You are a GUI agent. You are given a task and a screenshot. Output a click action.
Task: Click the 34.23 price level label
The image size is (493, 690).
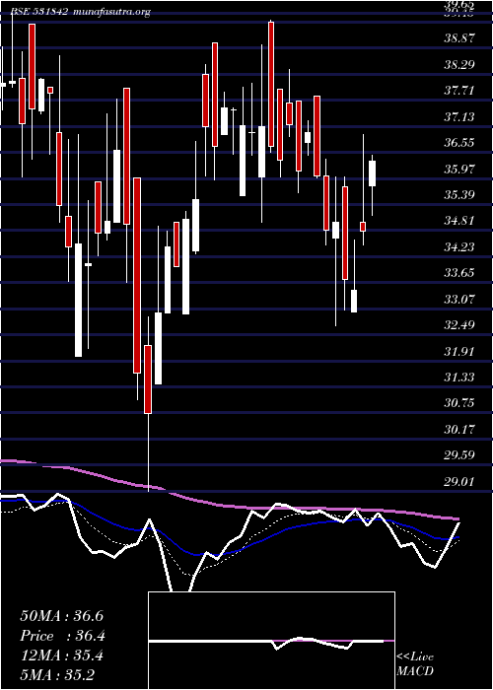point(459,246)
